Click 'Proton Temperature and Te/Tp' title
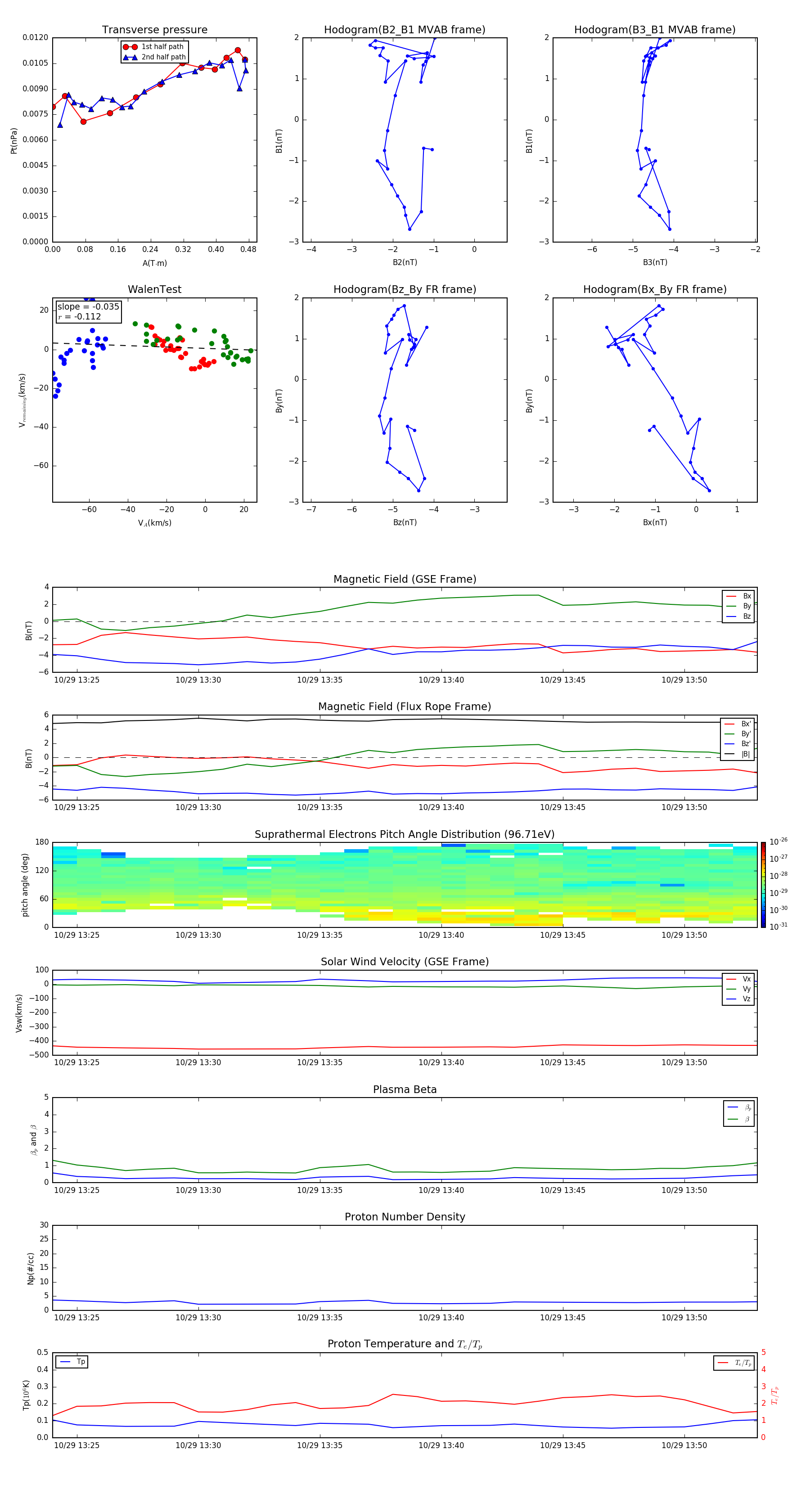The height and width of the screenshot is (1485, 810). [x=405, y=1344]
